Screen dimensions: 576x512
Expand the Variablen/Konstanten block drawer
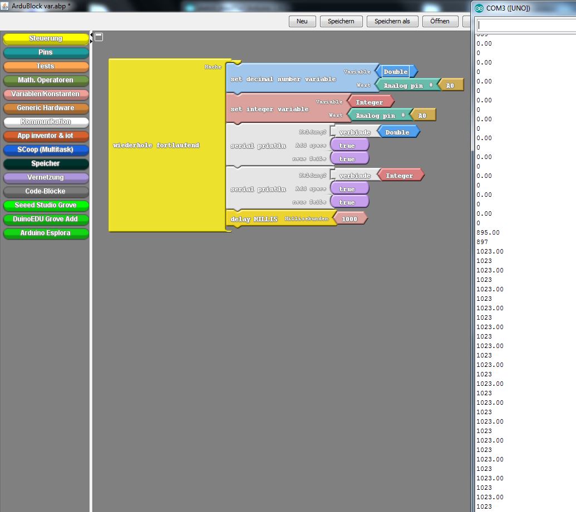tap(46, 94)
